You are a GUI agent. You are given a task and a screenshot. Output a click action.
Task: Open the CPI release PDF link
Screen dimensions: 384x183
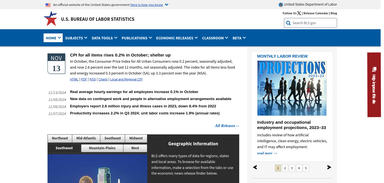point(84,80)
